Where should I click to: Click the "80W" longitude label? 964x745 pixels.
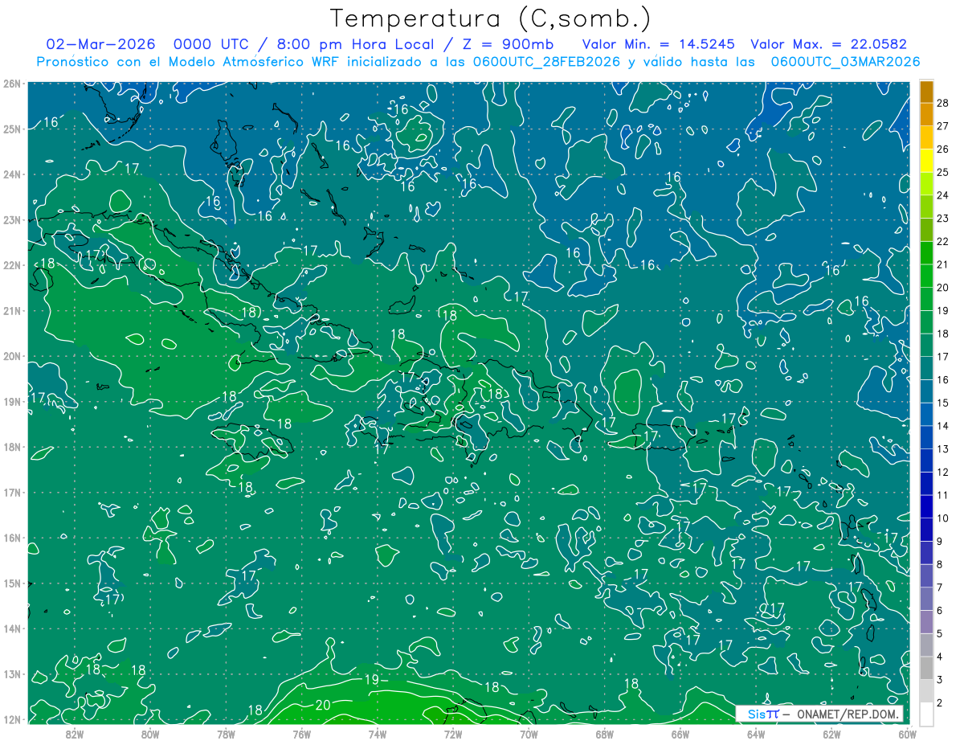[150, 734]
